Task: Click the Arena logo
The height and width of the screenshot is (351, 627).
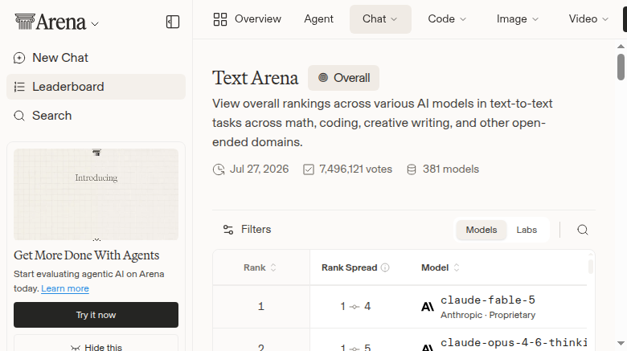Action: tap(51, 22)
